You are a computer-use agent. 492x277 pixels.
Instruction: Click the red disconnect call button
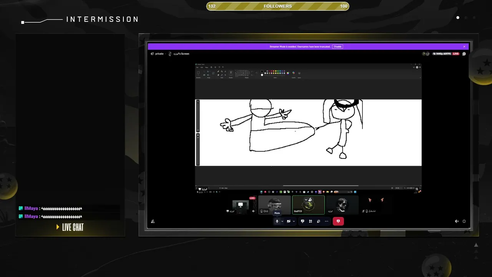pyautogui.click(x=338, y=221)
